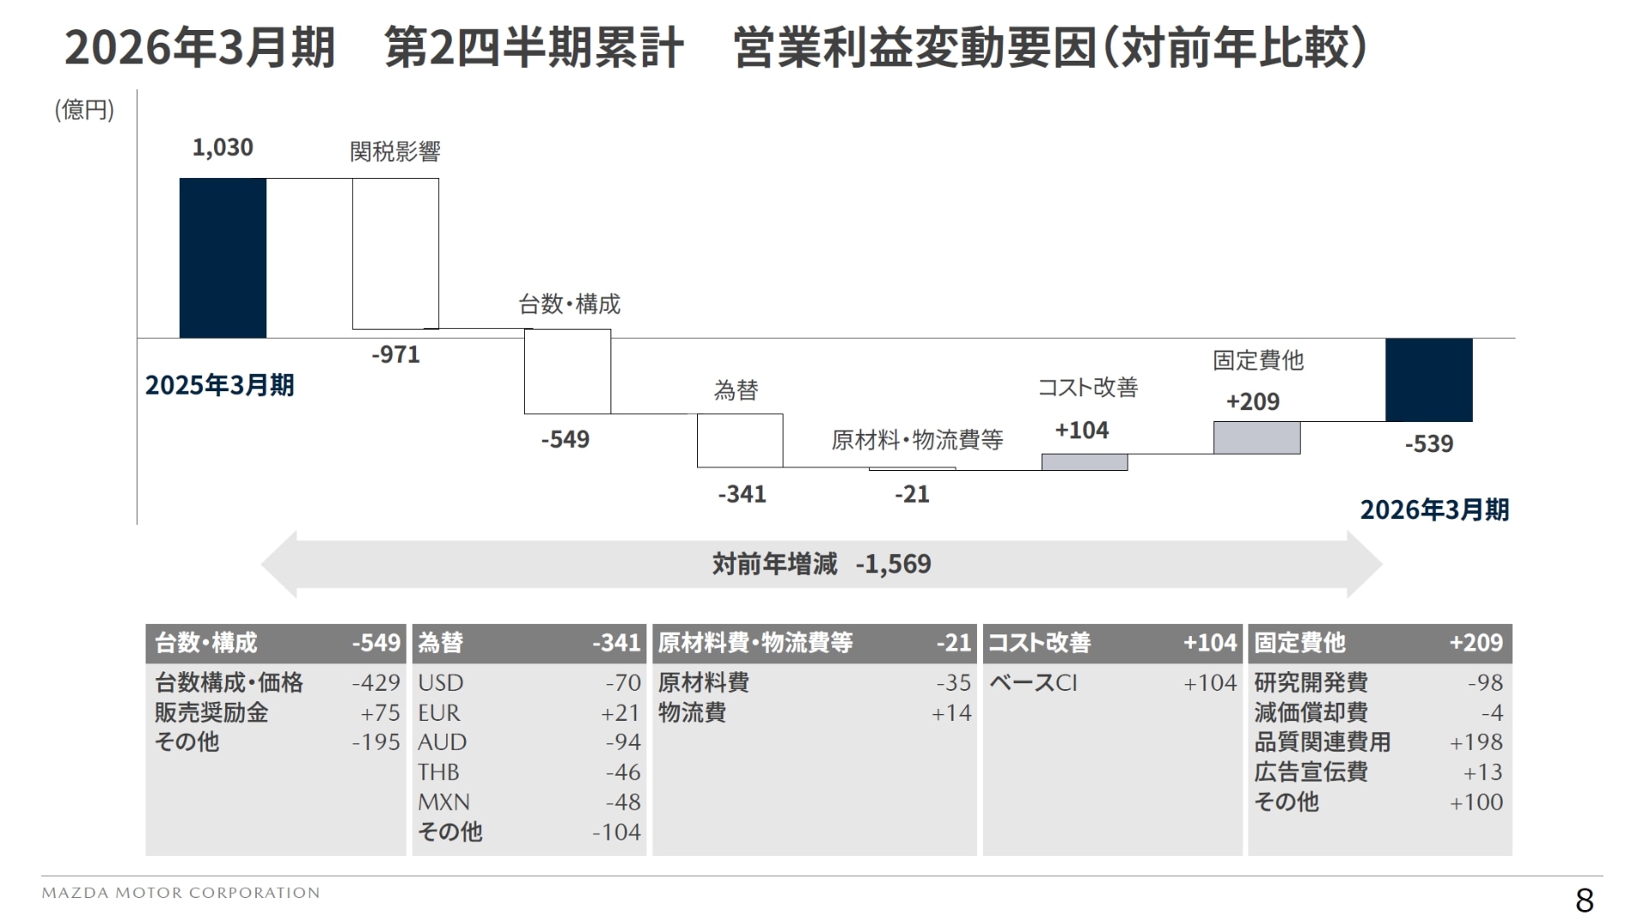Click the 台数・構成 bar in the chart
1644x922 pixels.
(567, 372)
